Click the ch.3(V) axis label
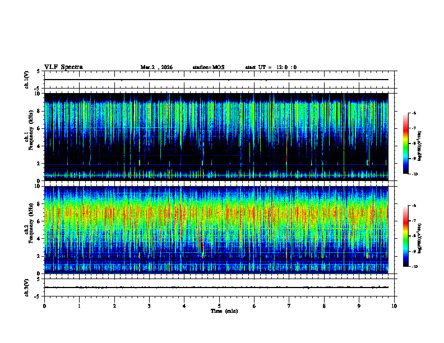 click(27, 288)
